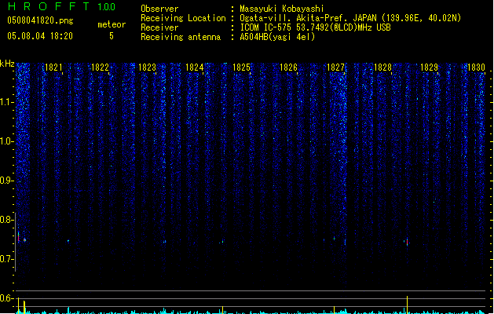Click the "Receiving Location" label
Viewport: 494px width, 314px height.
pyautogui.click(x=183, y=18)
